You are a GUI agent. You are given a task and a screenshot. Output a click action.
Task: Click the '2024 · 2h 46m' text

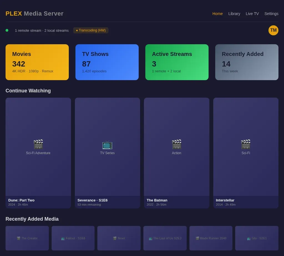(x=18, y=205)
